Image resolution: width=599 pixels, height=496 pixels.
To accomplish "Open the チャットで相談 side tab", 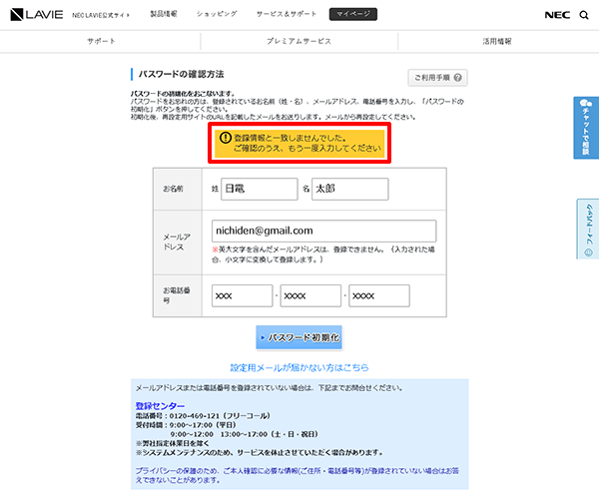I will [587, 128].
